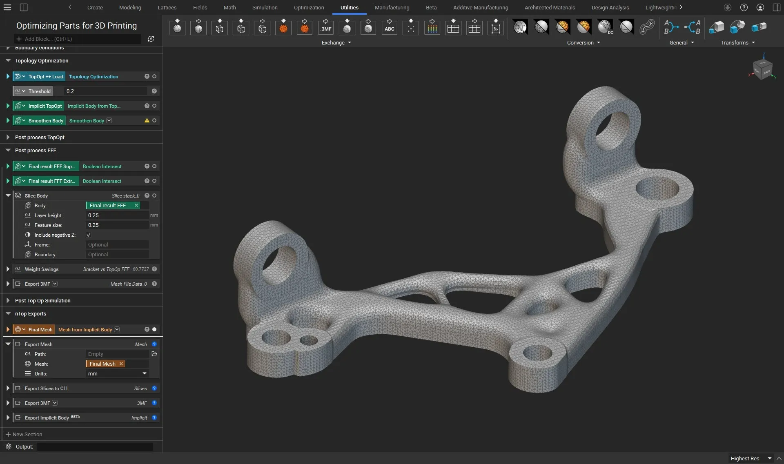
Task: Click the ABC text import icon
Action: [x=389, y=28]
